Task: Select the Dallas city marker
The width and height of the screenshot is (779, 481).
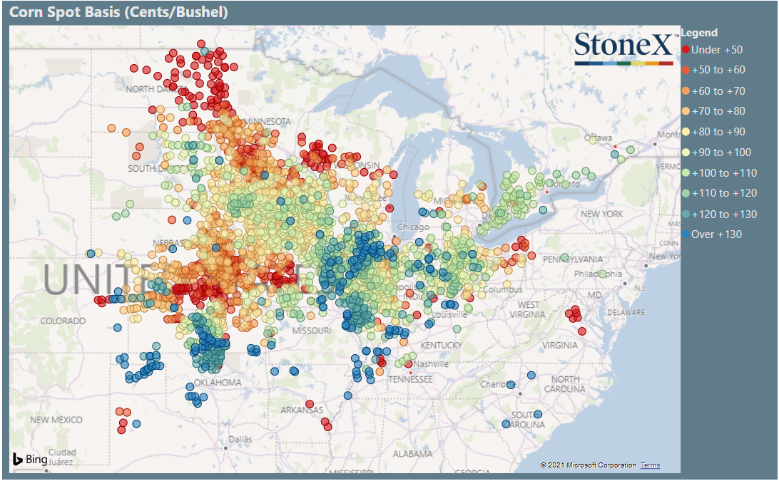Action: [x=225, y=448]
